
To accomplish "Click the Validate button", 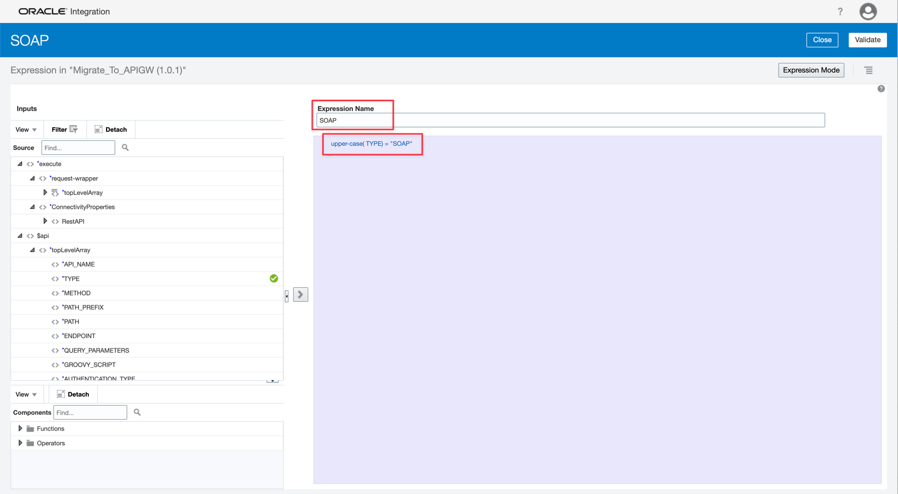I will pyautogui.click(x=867, y=39).
